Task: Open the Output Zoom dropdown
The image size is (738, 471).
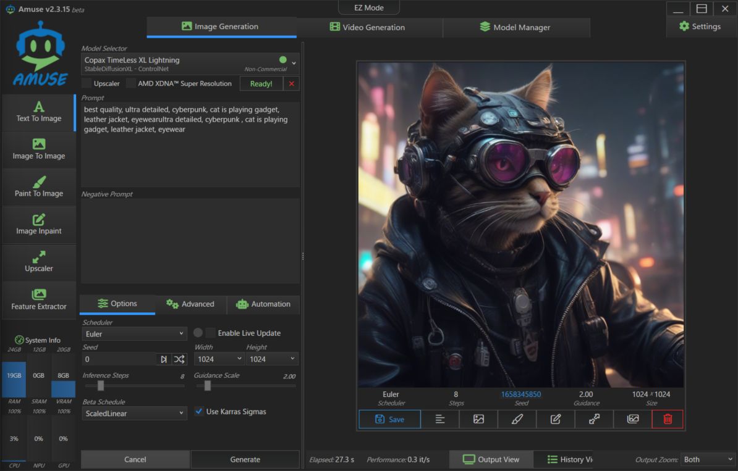Action: click(x=707, y=459)
